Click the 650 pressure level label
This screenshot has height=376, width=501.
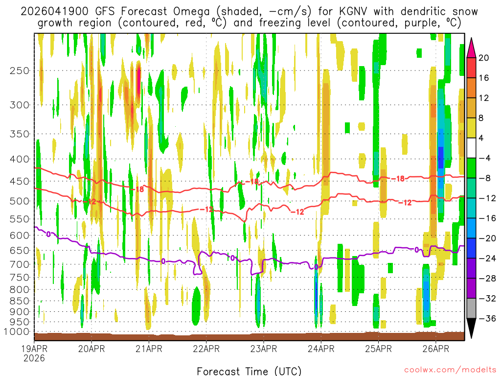pos(20,250)
